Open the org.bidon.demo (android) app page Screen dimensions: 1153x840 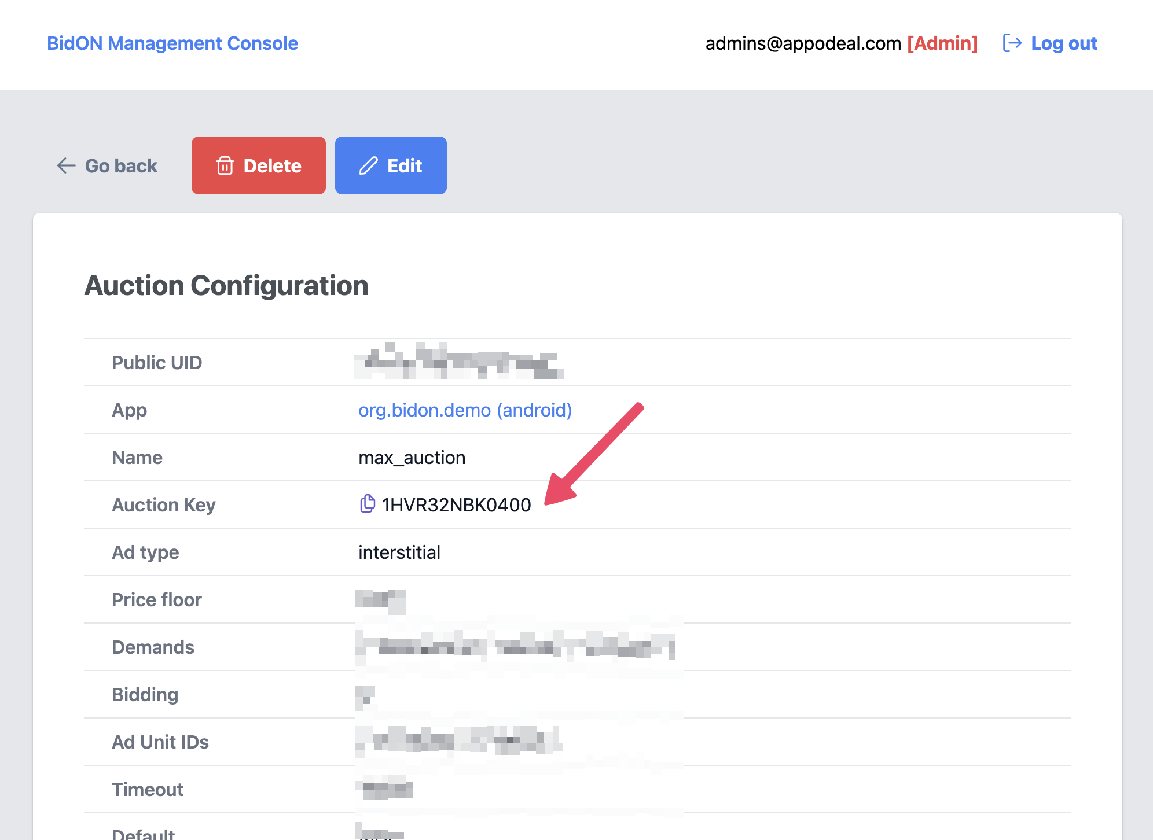pyautogui.click(x=465, y=410)
